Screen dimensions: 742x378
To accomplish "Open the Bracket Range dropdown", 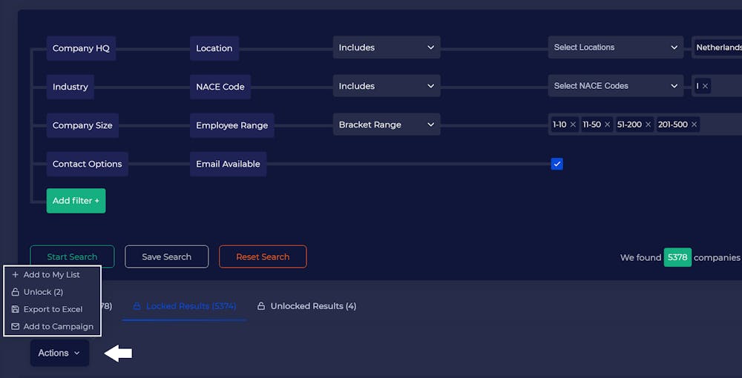I will point(387,125).
